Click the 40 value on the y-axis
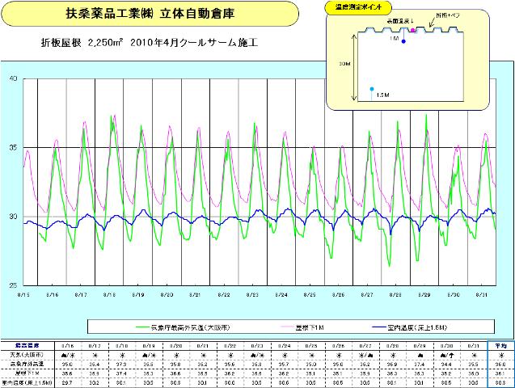The height and width of the screenshot is (388, 515). (12, 78)
